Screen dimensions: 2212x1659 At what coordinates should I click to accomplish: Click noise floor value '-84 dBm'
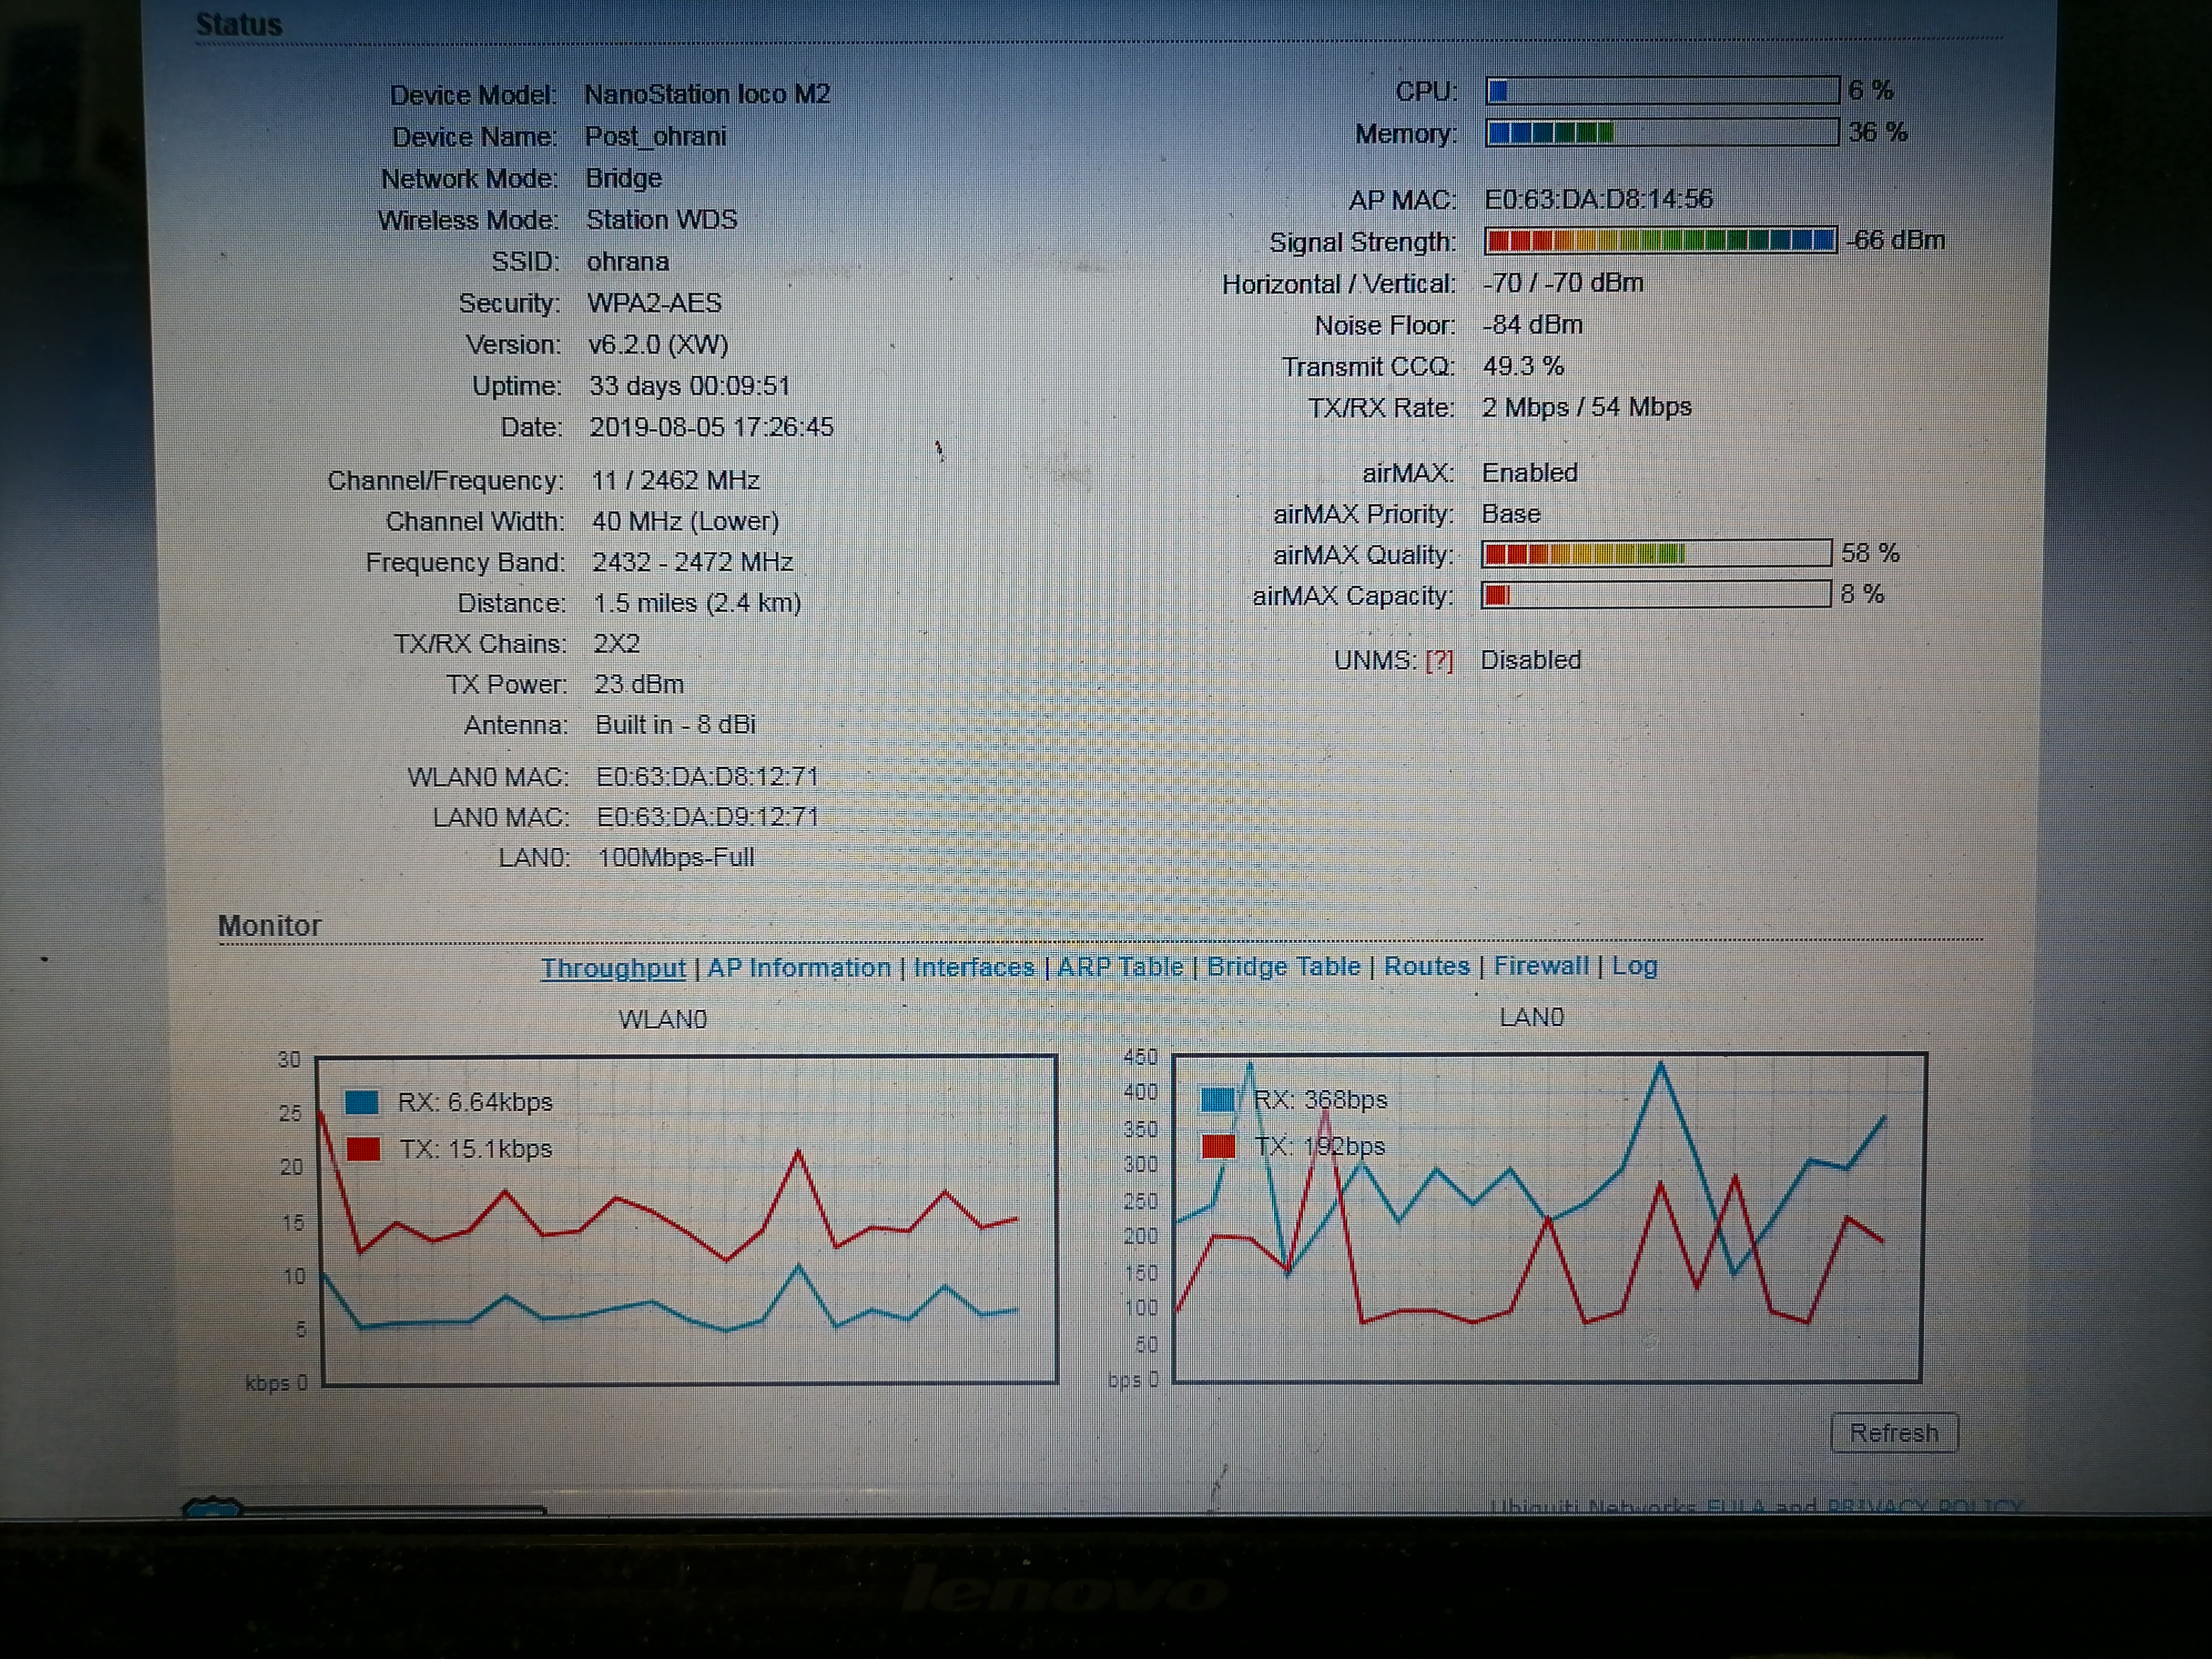click(x=1533, y=325)
